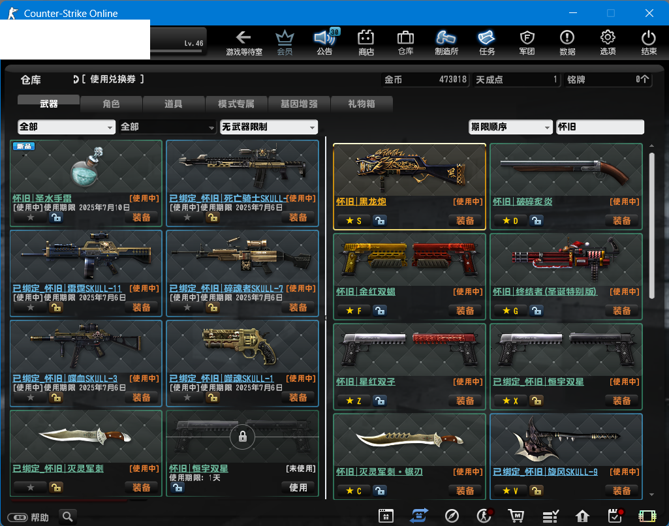Image resolution: width=669 pixels, height=526 pixels.
Task: Open the calendar checkmark icon with red dot
Action: click(615, 516)
